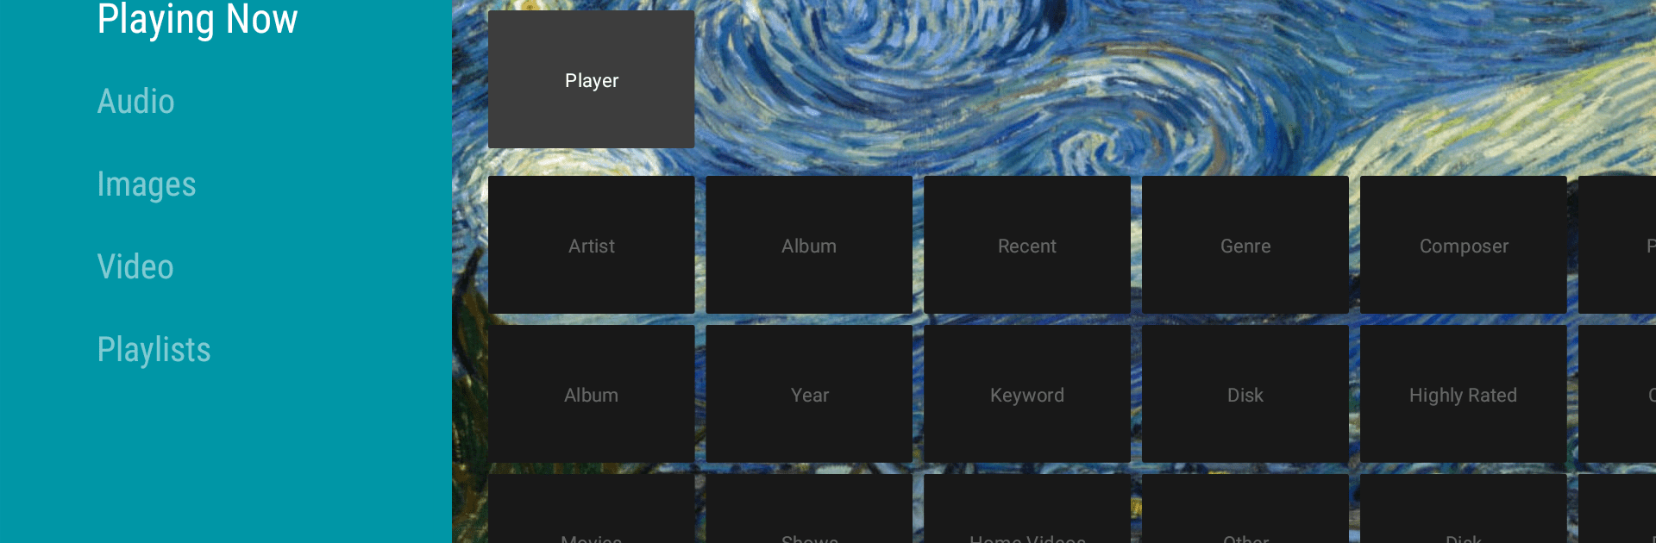Viewport: 1656px width, 543px height.
Task: Open the Album card beside Artist
Action: [809, 245]
